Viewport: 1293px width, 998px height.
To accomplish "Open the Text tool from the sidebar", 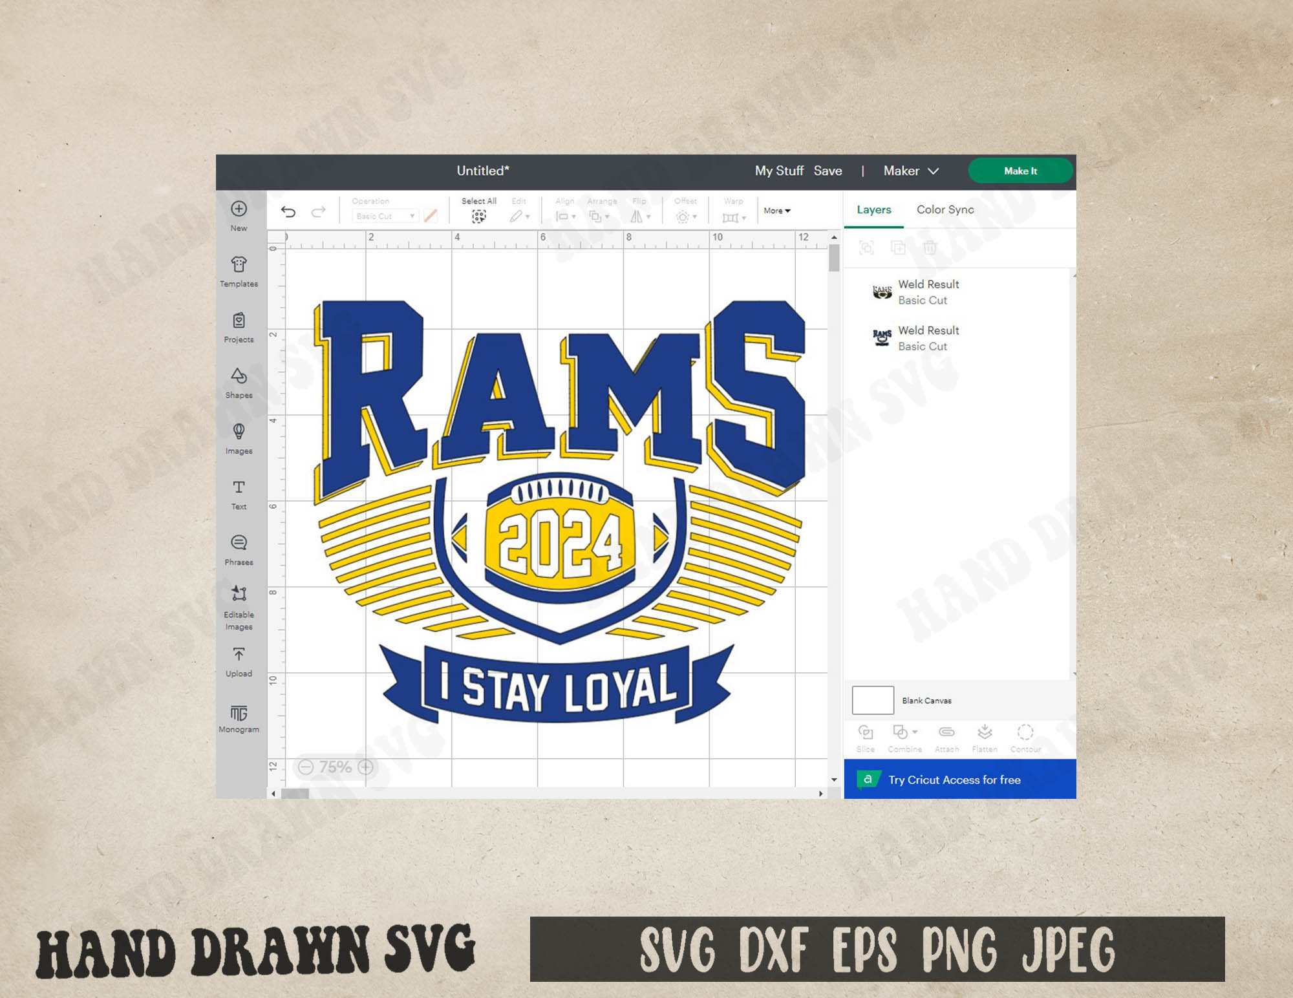I will [239, 491].
